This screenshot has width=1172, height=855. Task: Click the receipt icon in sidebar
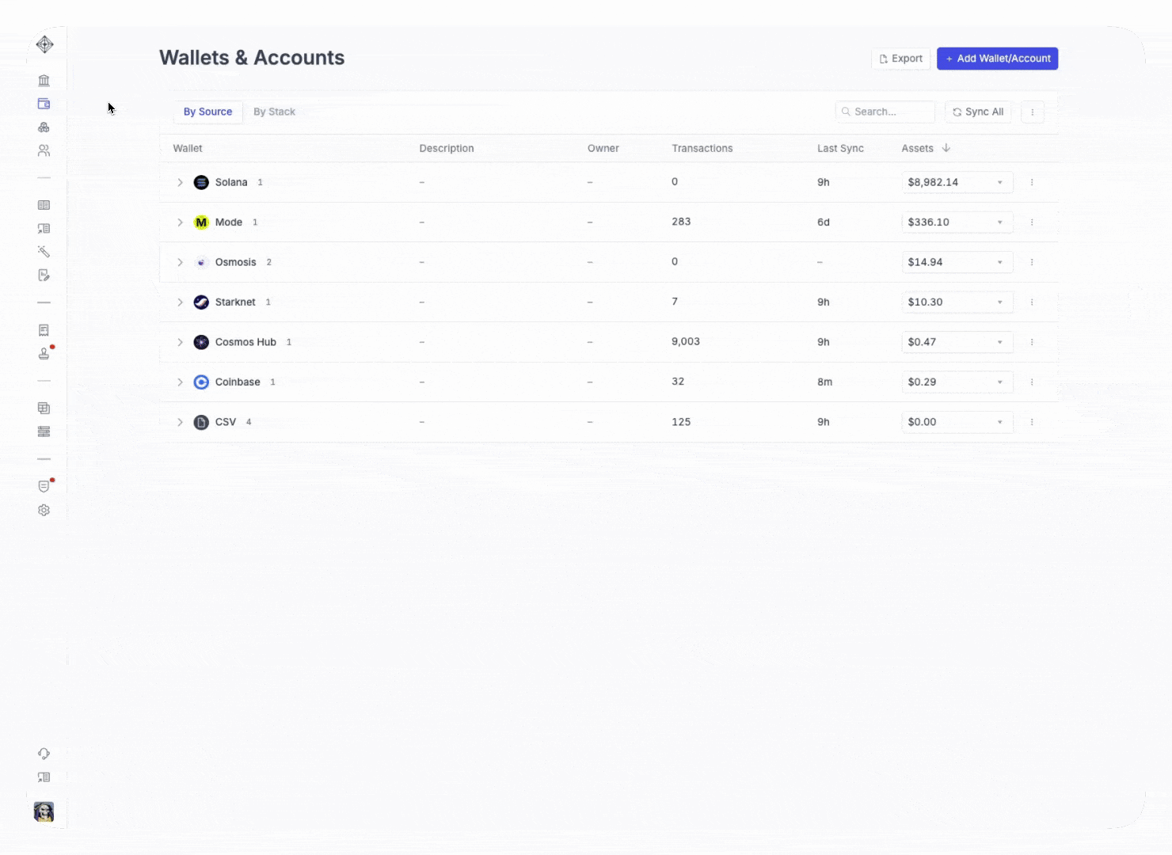click(x=44, y=330)
